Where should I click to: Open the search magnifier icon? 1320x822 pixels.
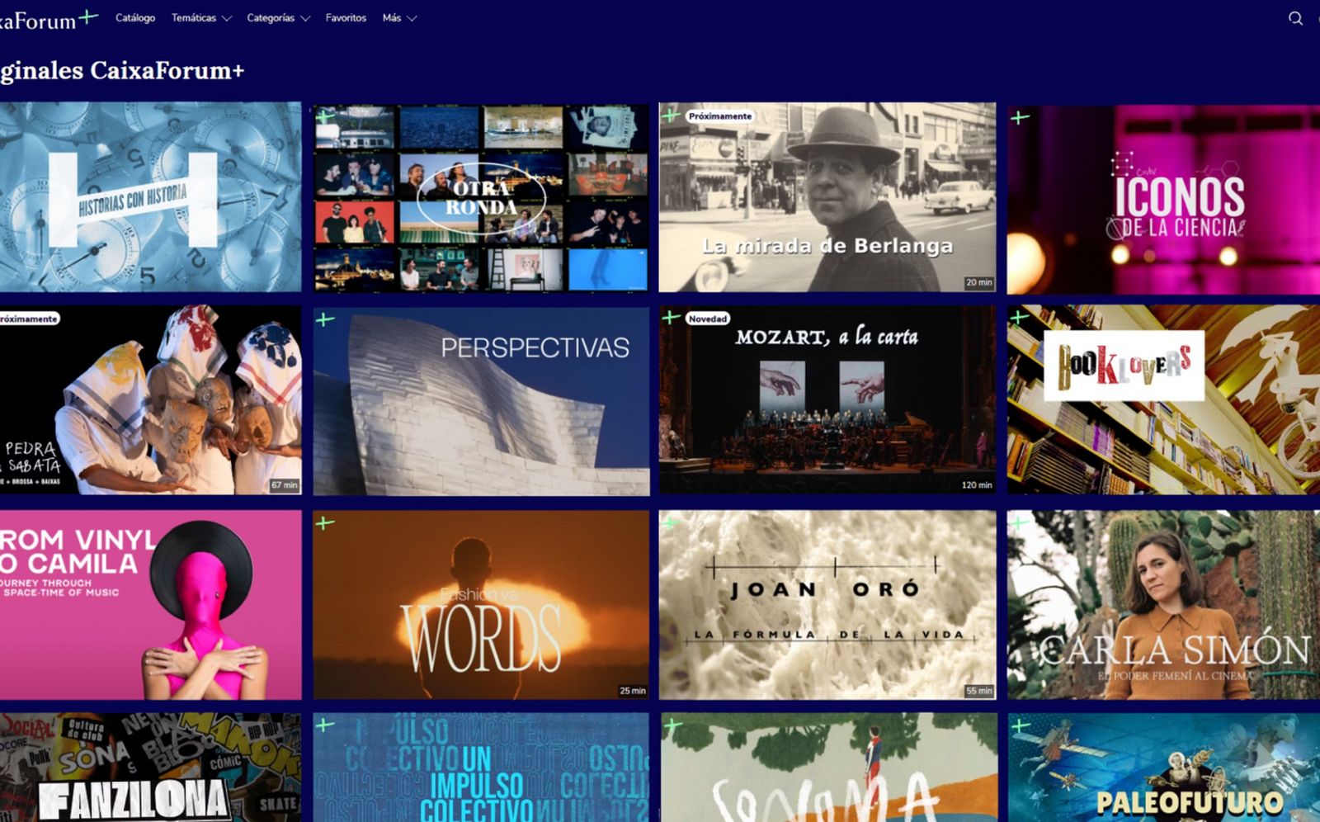tap(1295, 18)
